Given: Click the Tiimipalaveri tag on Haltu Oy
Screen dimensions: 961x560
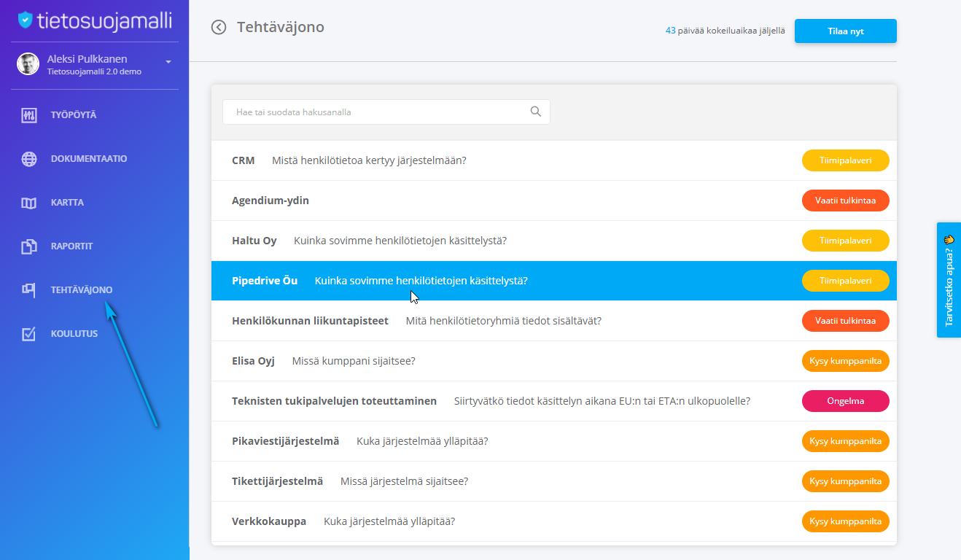Looking at the screenshot, I should click(x=846, y=241).
